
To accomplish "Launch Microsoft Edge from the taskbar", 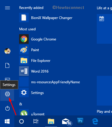I will (95, 121).
